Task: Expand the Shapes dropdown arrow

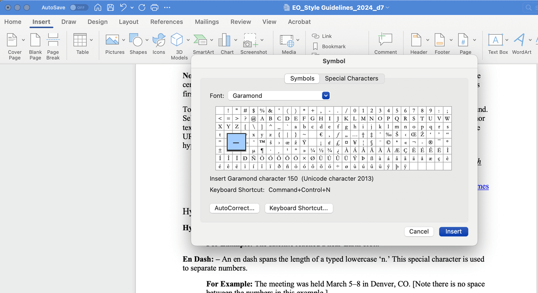Action: [147, 40]
